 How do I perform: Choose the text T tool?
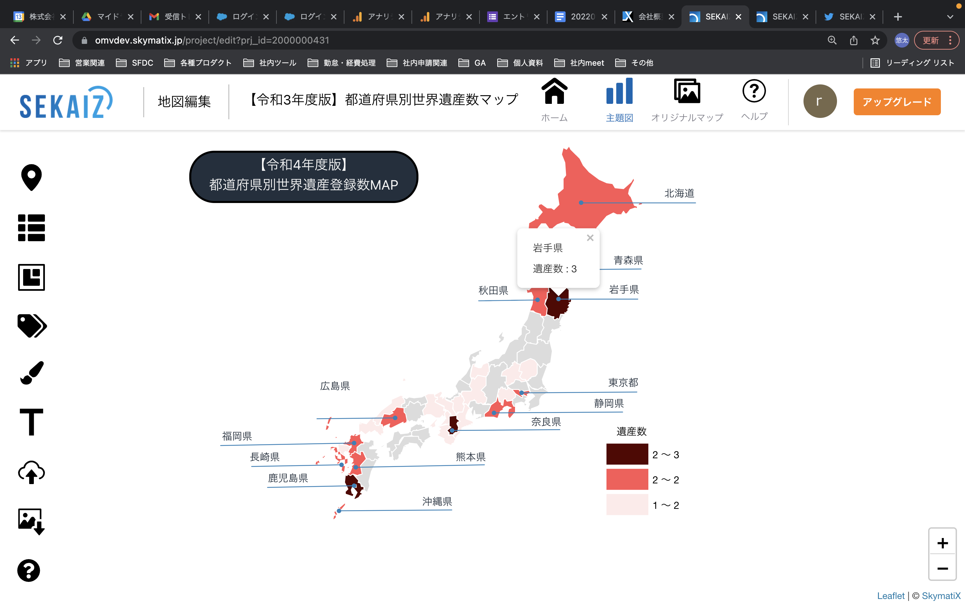pos(31,421)
